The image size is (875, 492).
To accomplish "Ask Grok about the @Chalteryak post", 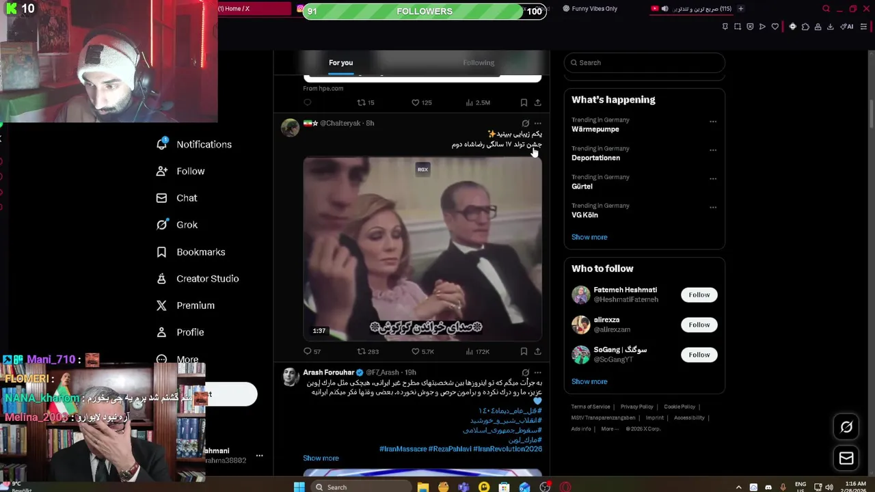I will coord(525,124).
